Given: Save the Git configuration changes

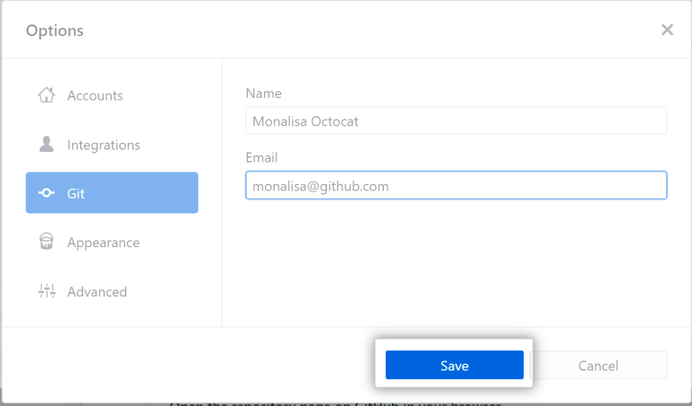Looking at the screenshot, I should coord(454,365).
